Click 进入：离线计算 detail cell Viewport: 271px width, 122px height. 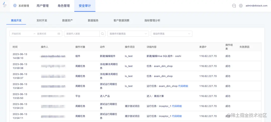155,96
